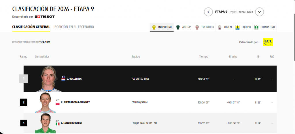Select the Clasificación General tab
Viewport: 295px width, 134px height.
point(31,27)
